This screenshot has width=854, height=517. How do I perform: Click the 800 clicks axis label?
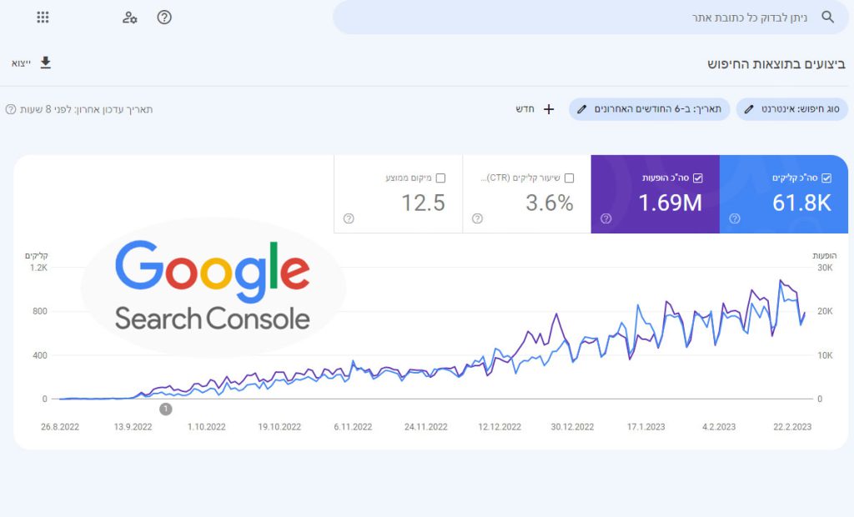[40, 311]
